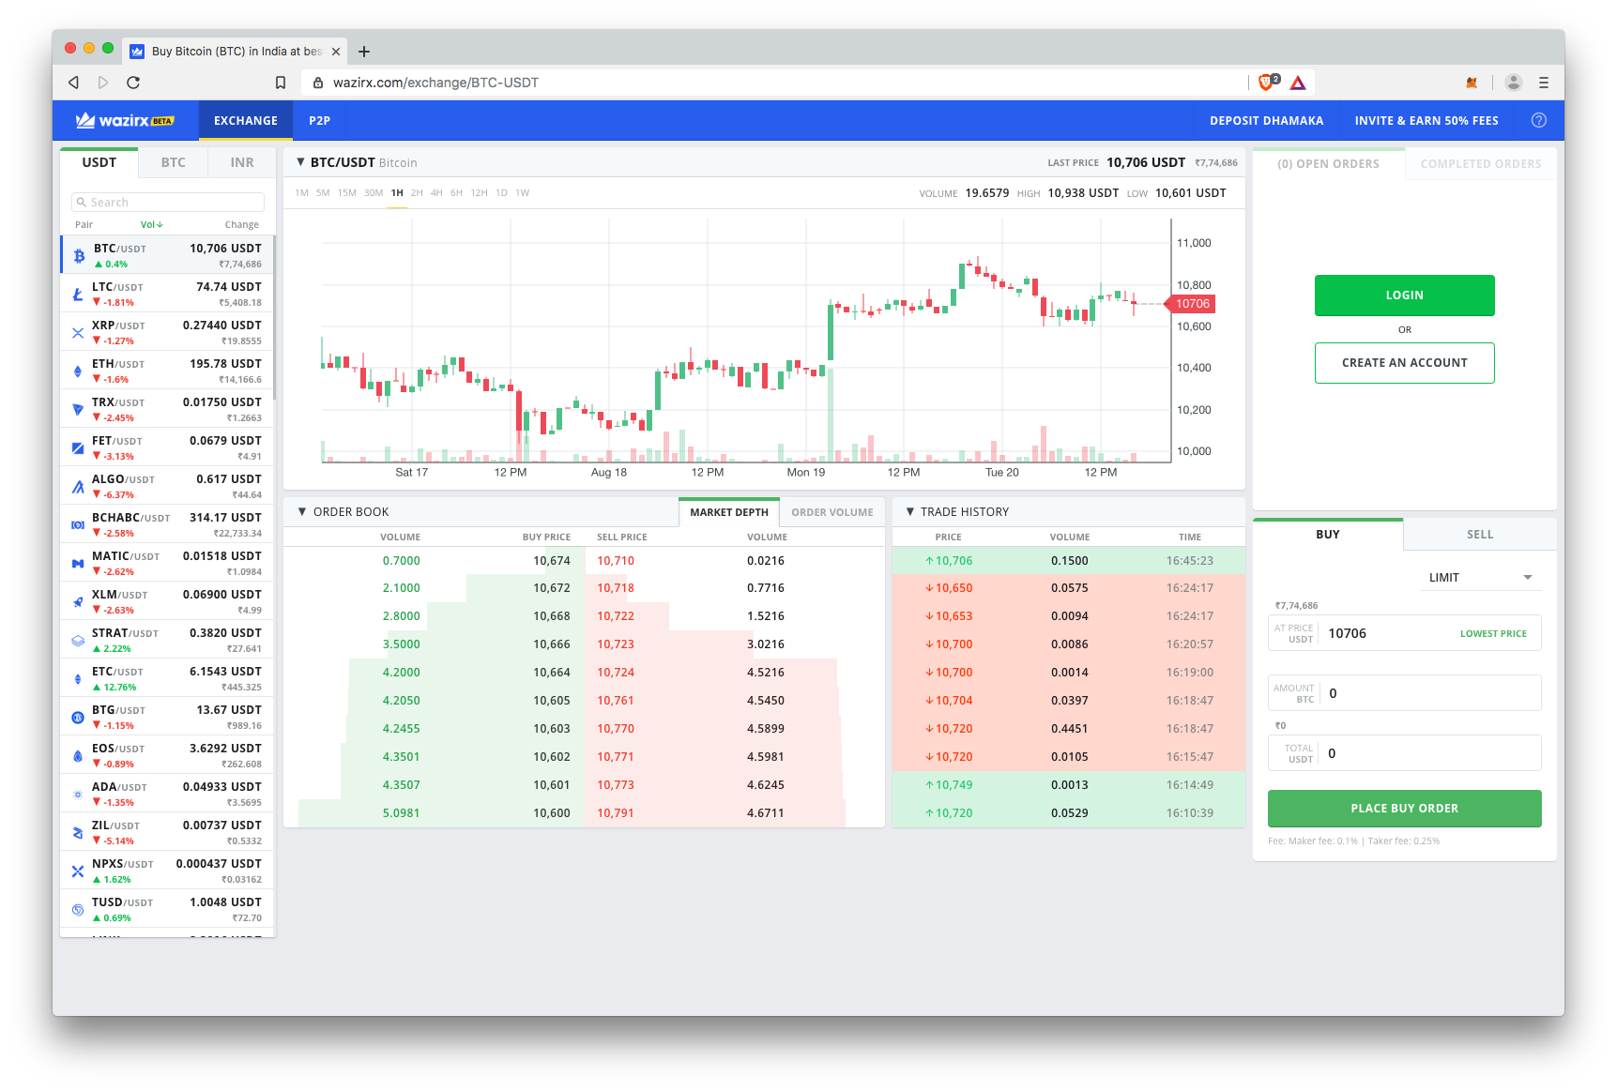The width and height of the screenshot is (1617, 1091).
Task: Click the MATIC coin icon
Action: (x=78, y=563)
